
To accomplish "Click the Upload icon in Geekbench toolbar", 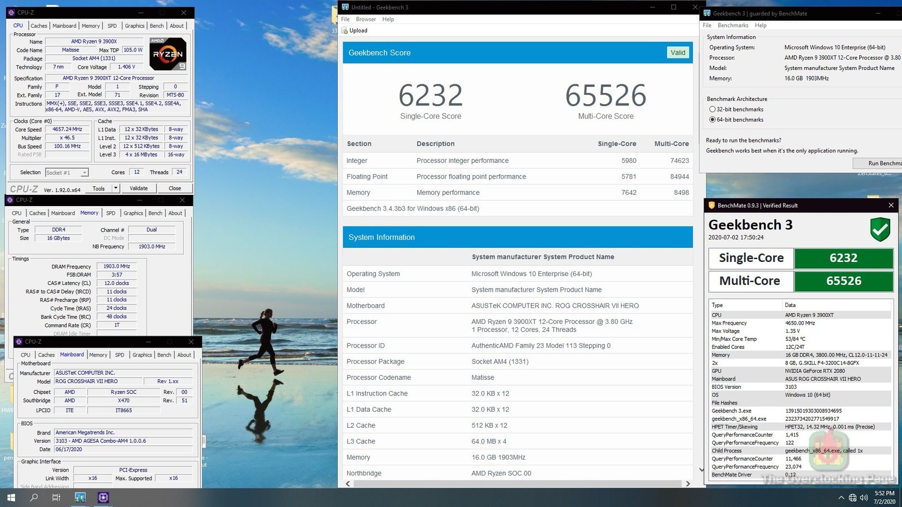I will [344, 30].
